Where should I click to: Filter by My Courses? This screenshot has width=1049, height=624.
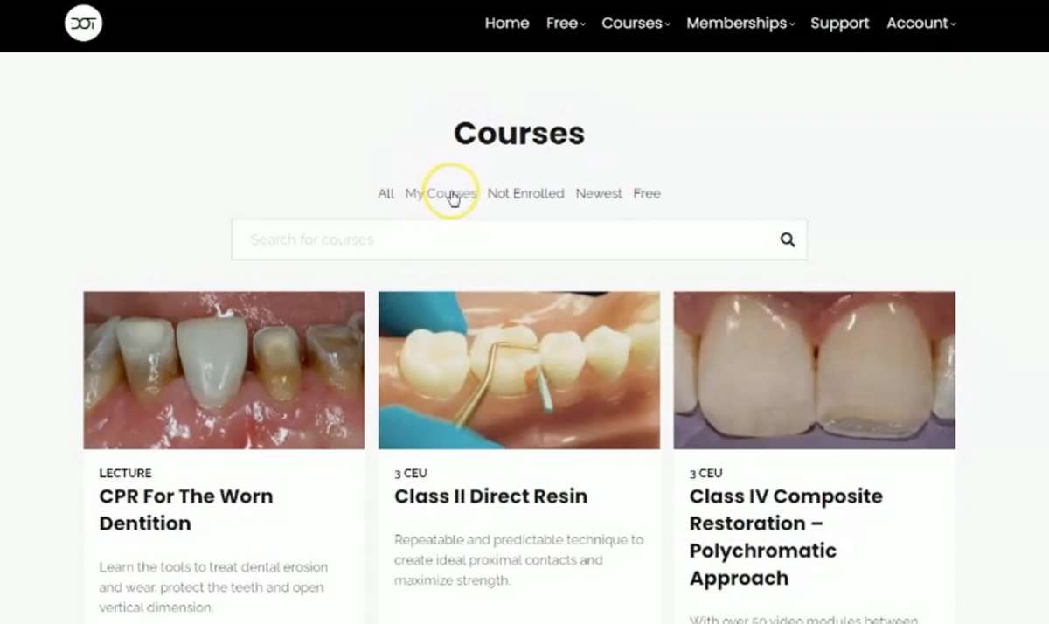pyautogui.click(x=441, y=193)
